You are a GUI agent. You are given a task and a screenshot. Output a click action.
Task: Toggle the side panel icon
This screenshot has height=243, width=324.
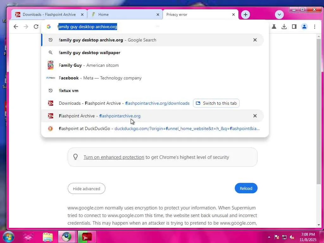tap(294, 27)
